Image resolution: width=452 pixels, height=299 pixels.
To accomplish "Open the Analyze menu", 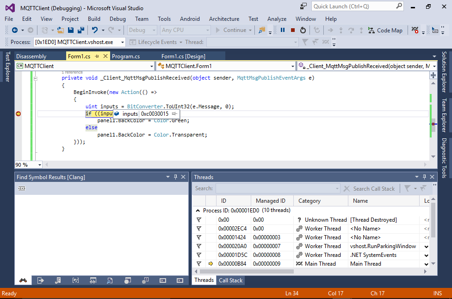I will pos(277,19).
